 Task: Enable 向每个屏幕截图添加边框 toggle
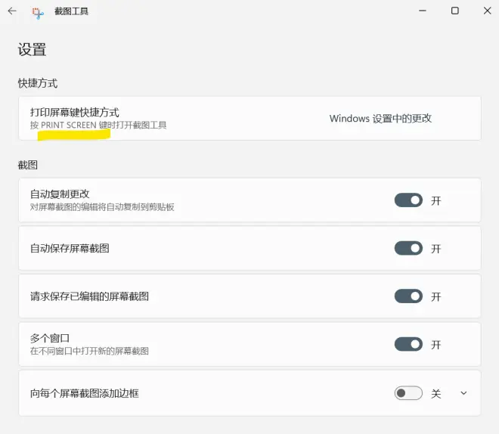pyautogui.click(x=408, y=393)
